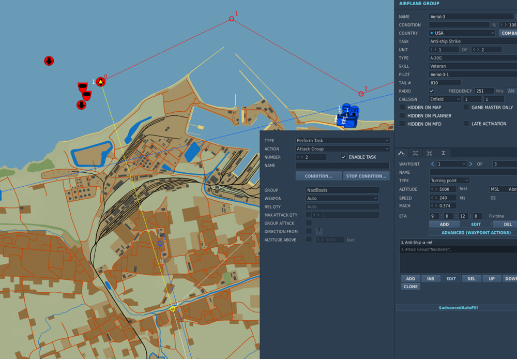This screenshot has width=517, height=359.
Task: Uncheck the Enable Task checkbox
Action: pos(344,157)
